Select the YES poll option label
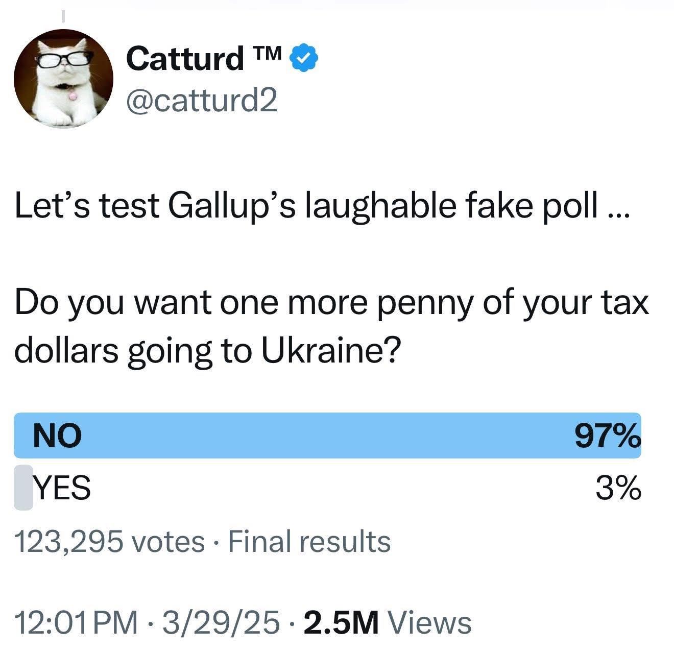 (62, 488)
